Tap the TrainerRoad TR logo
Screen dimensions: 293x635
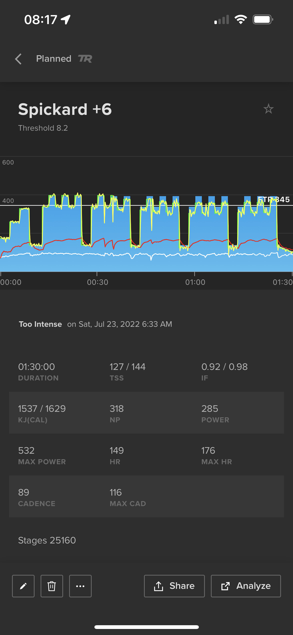(x=85, y=59)
